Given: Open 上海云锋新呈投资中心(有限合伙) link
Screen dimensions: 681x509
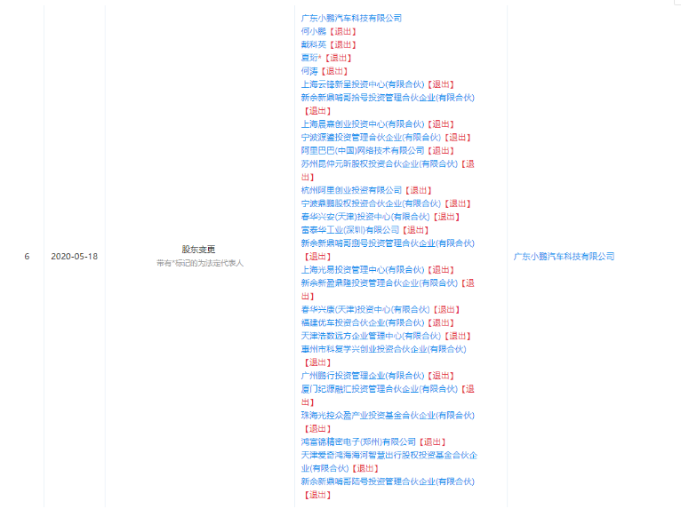Looking at the screenshot, I should (363, 84).
